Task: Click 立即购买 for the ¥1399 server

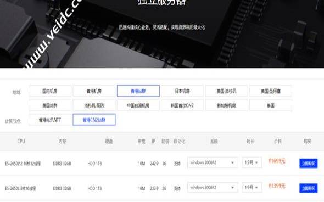Action: click(x=308, y=188)
